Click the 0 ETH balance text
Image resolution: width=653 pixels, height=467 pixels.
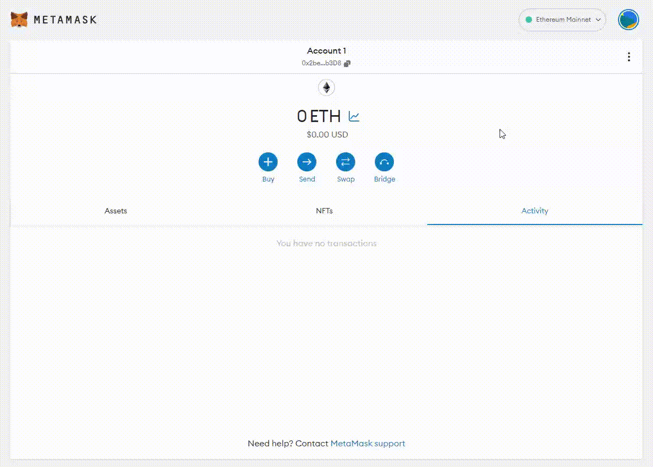click(319, 116)
